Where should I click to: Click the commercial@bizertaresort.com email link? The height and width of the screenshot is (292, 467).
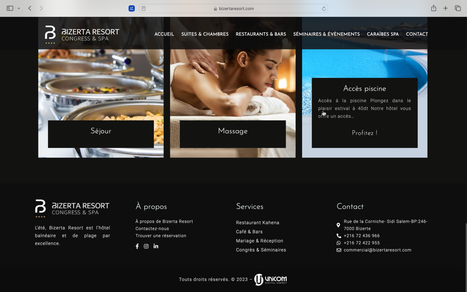click(377, 250)
